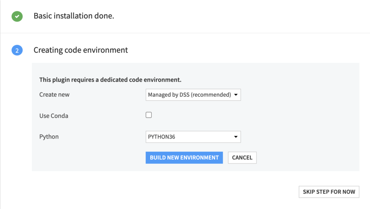Click the blue step 2 circle icon
Screen dimensions: 370x209
pos(17,50)
